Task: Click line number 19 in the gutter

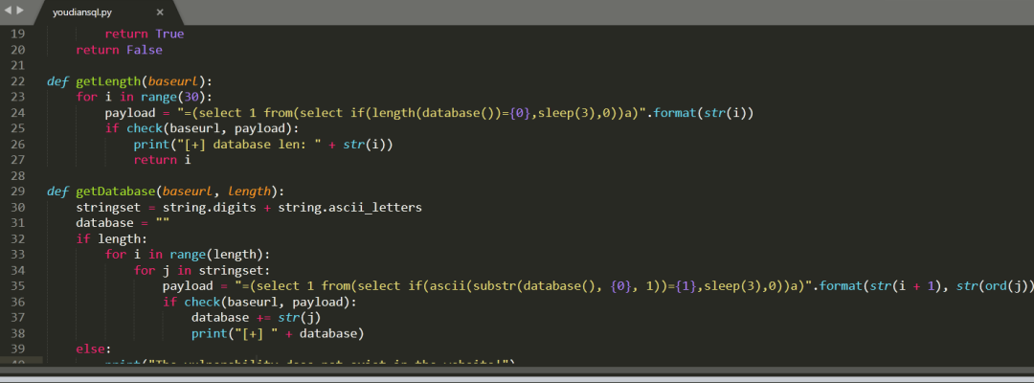Action: click(x=18, y=34)
